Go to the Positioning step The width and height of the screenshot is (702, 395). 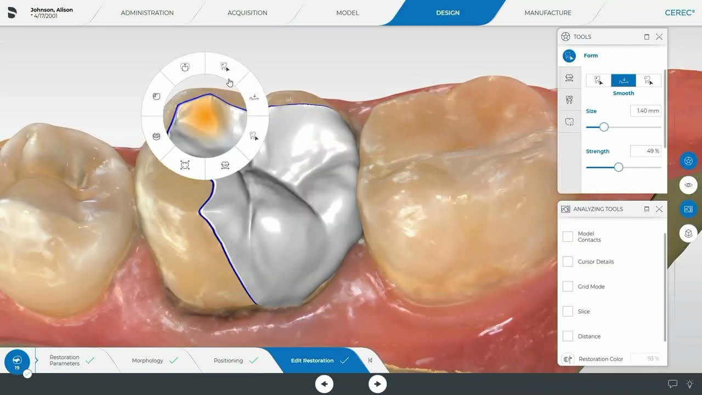point(236,360)
